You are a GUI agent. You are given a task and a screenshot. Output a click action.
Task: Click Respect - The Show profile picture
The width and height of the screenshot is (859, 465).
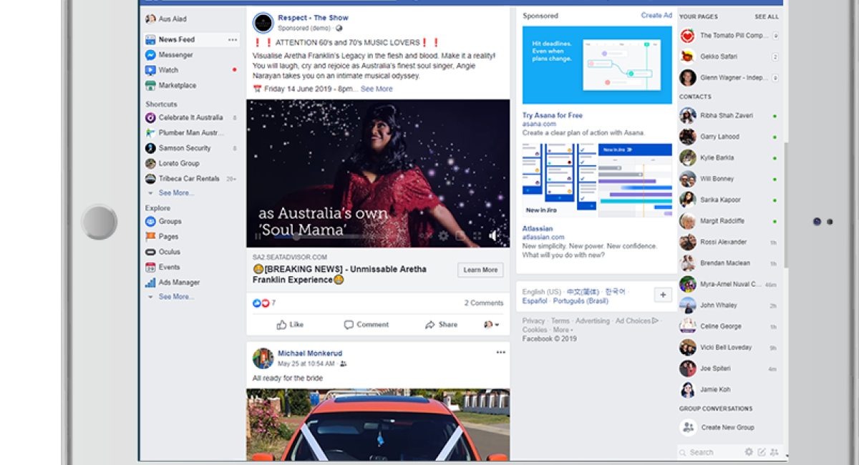click(x=263, y=23)
